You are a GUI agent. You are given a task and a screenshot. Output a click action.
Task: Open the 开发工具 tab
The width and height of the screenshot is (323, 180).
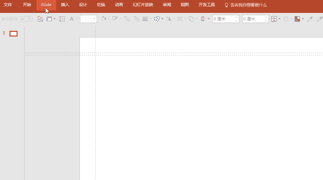(x=207, y=5)
